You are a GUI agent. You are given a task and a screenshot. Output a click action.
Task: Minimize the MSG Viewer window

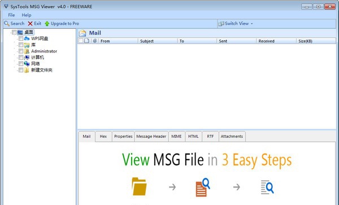pyautogui.click(x=307, y=7)
